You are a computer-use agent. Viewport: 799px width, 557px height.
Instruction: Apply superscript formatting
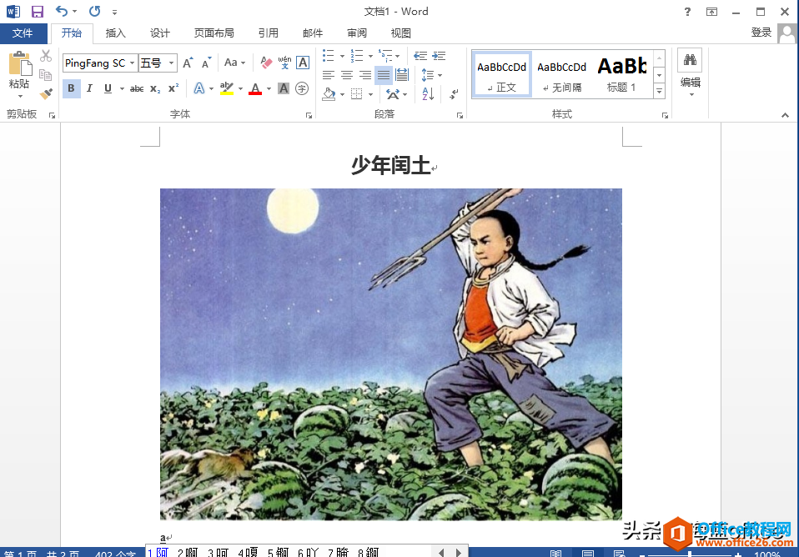click(x=173, y=88)
